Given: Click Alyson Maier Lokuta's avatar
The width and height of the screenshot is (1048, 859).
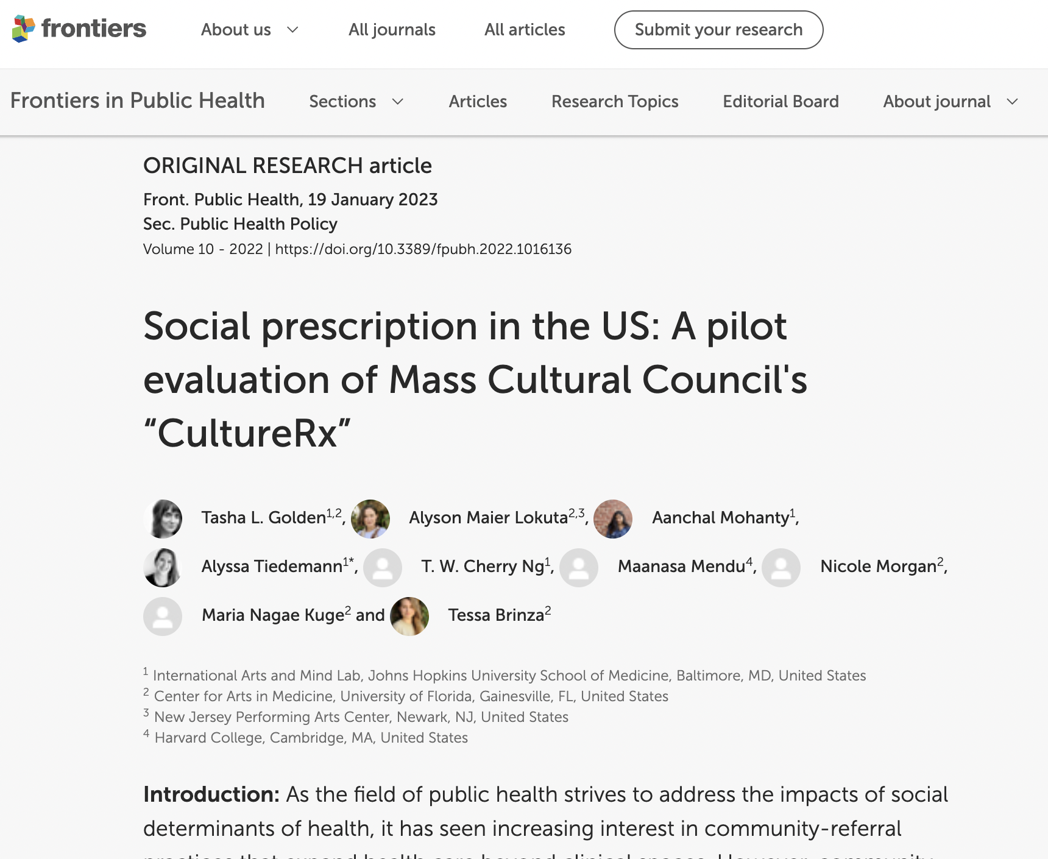Looking at the screenshot, I should pos(370,519).
